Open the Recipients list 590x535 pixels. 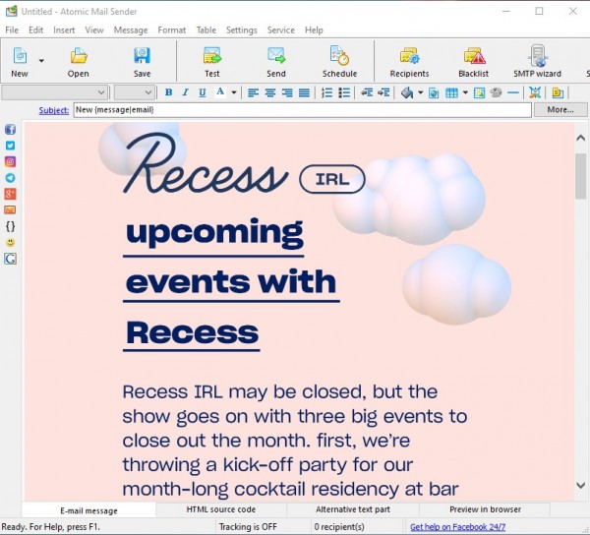tap(409, 56)
